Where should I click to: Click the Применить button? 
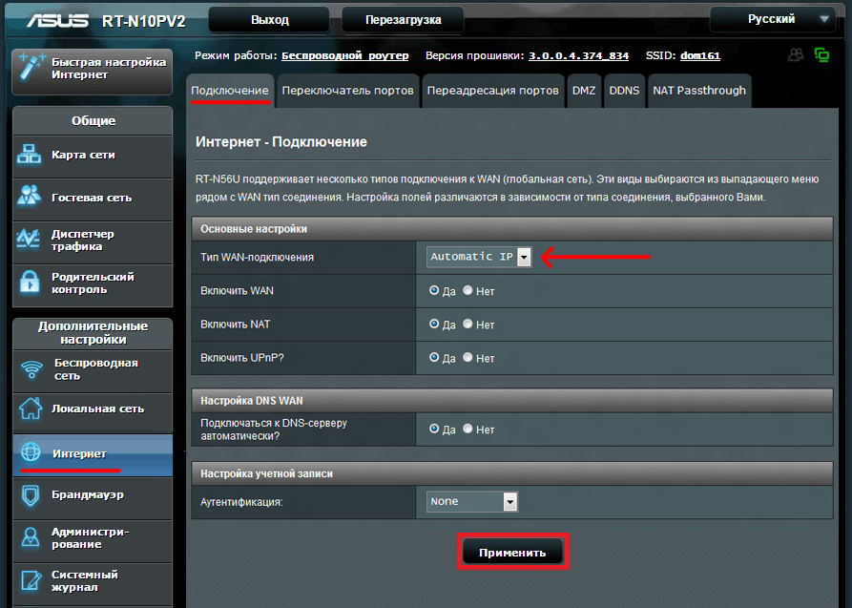click(x=512, y=553)
